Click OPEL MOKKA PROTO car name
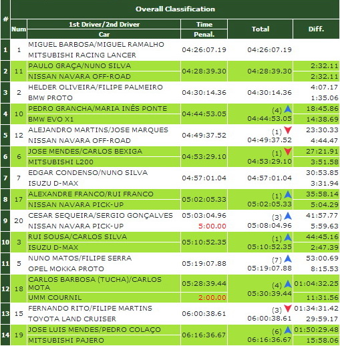Screen dimensions: 340x346 coord(66,269)
